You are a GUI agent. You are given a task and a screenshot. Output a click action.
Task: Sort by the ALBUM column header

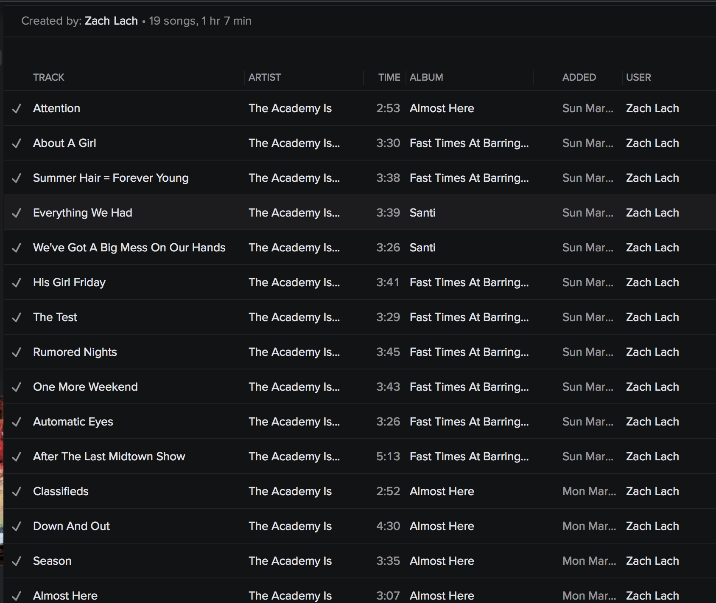pyautogui.click(x=426, y=77)
